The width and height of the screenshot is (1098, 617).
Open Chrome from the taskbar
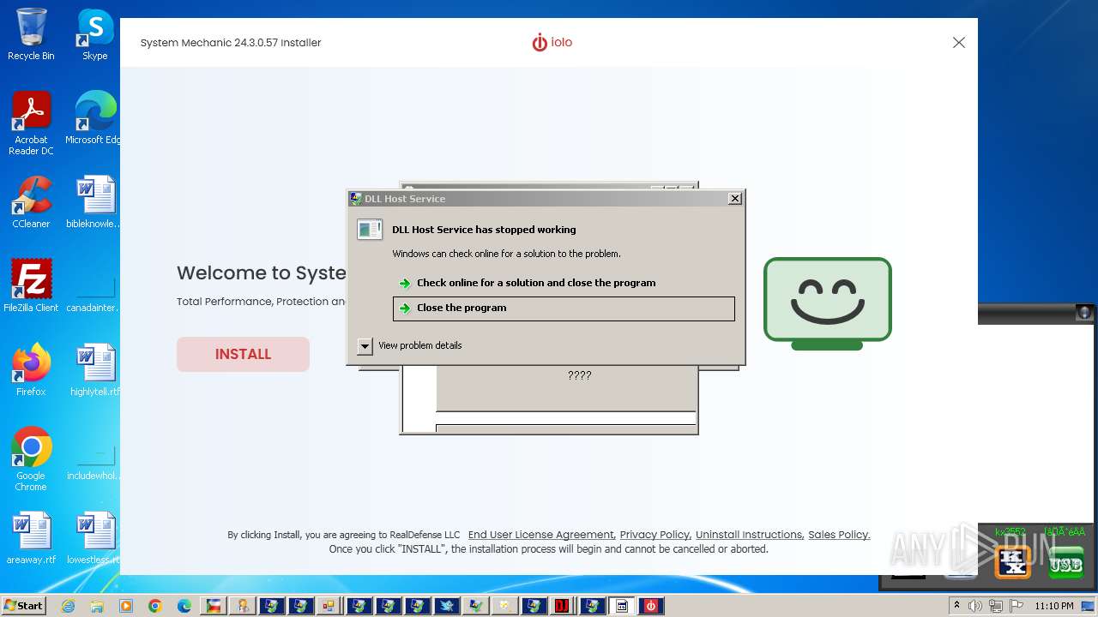click(x=155, y=606)
